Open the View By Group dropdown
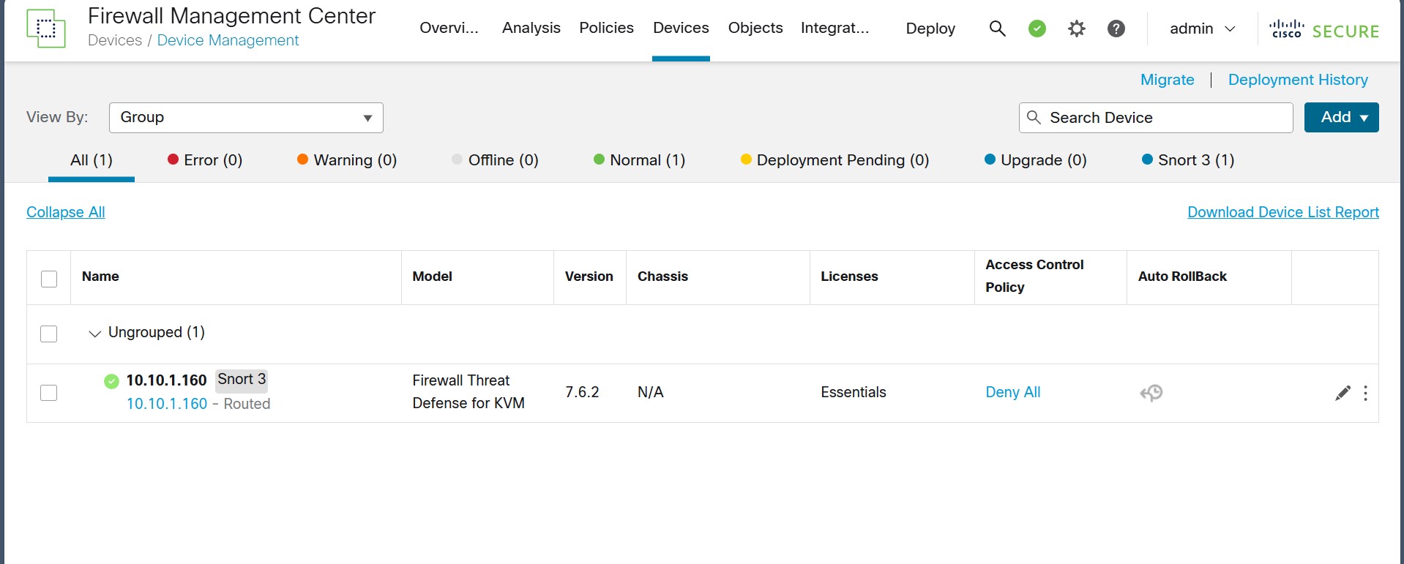The width and height of the screenshot is (1404, 564). click(x=246, y=118)
